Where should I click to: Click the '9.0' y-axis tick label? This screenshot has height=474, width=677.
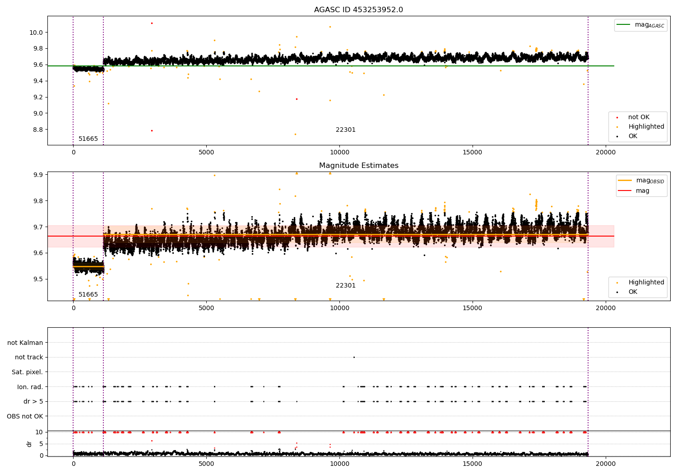point(38,113)
